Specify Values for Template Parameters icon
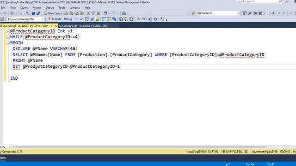The width and height of the screenshot is (296, 166). [x=162, y=19]
